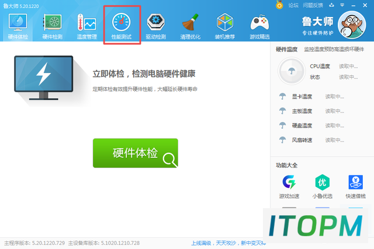Viewport: 374px width, 249px height.
Task: Close the 鲁大师 window
Action: point(365,5)
